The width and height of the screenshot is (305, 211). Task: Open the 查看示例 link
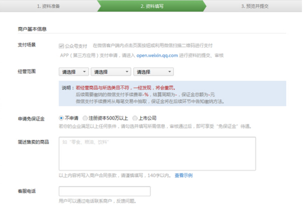tap(184, 175)
